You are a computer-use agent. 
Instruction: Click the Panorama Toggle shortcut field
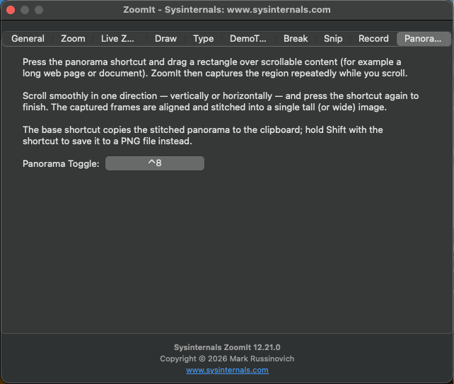(155, 163)
